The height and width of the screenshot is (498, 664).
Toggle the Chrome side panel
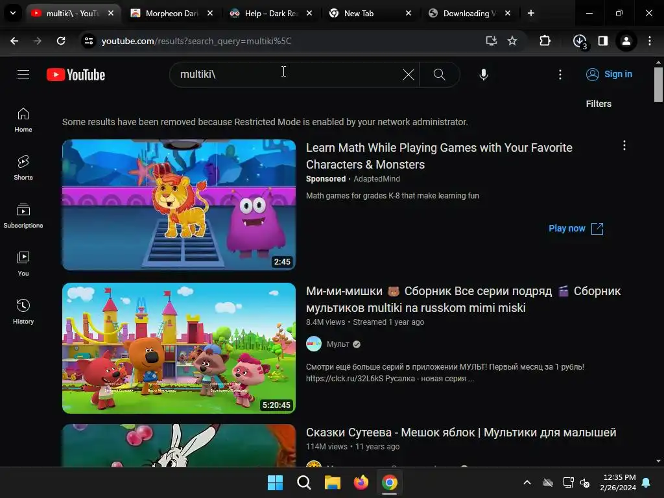[x=602, y=41]
